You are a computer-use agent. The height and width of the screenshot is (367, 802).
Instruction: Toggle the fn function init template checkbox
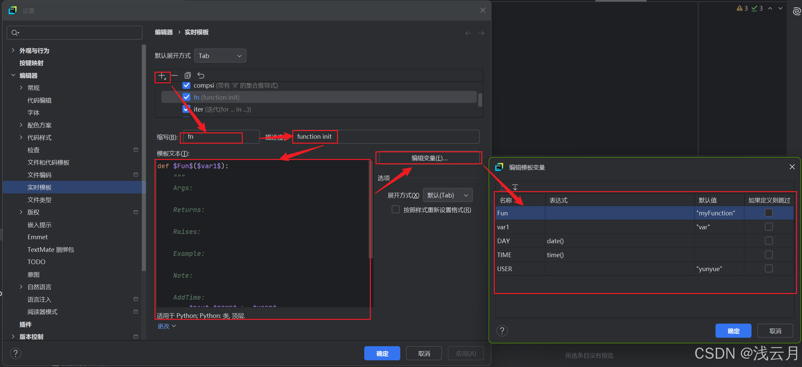(186, 97)
